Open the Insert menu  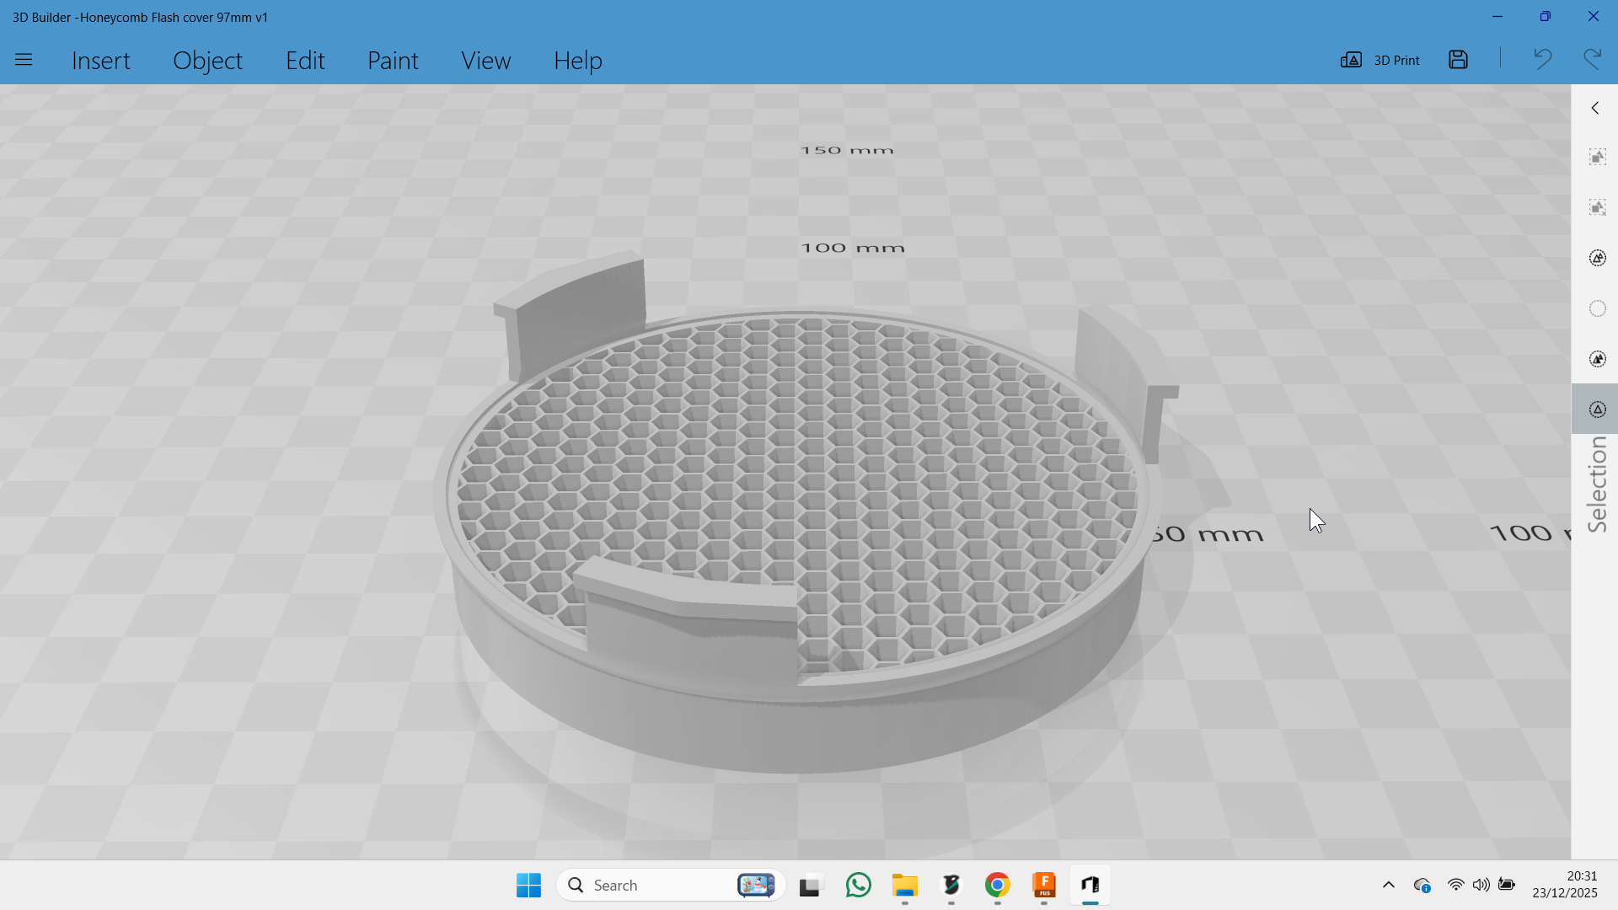(x=101, y=61)
